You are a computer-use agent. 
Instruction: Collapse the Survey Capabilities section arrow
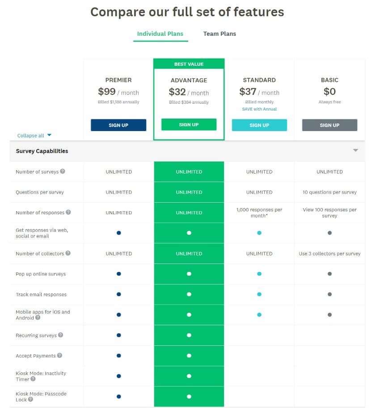pyautogui.click(x=355, y=151)
